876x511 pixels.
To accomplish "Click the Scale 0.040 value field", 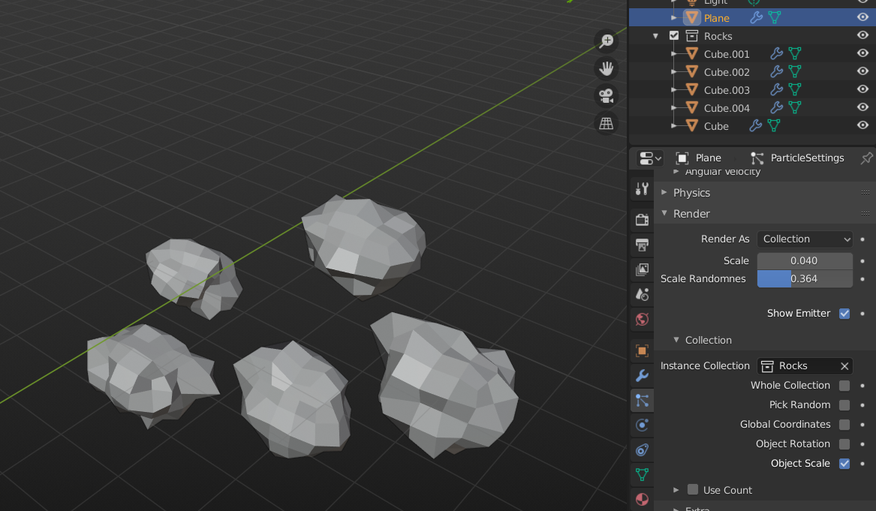I will [x=805, y=261].
